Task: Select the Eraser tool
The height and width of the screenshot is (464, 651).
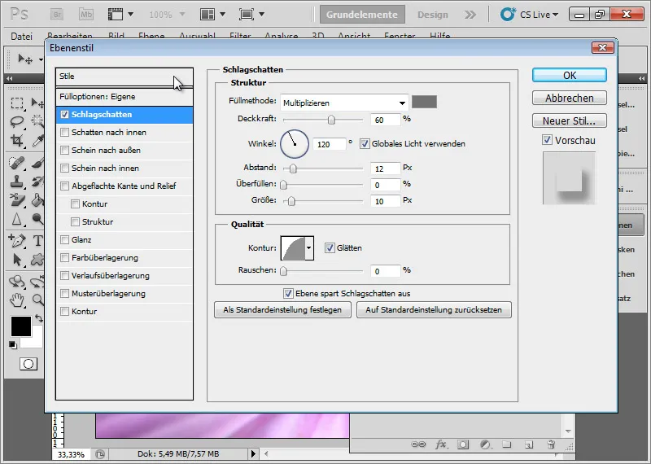Action: pyautogui.click(x=17, y=200)
